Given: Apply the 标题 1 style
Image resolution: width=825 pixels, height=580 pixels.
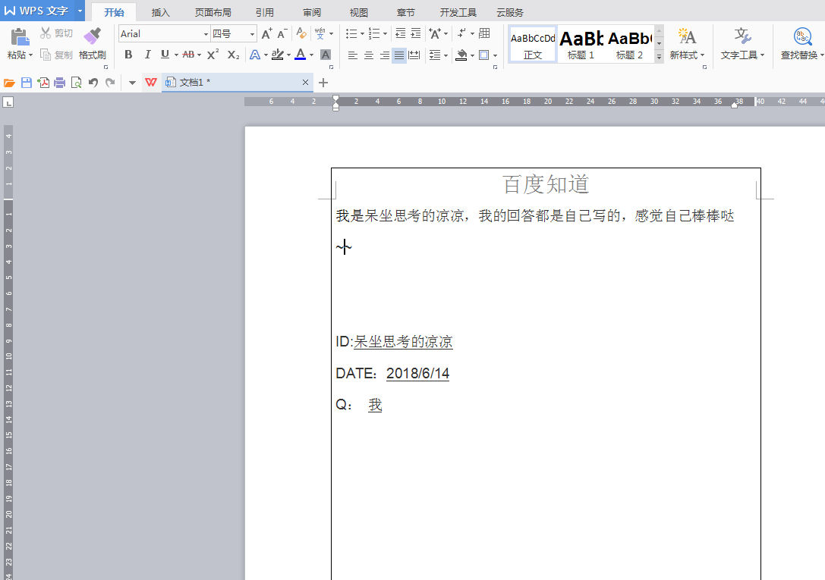Looking at the screenshot, I should [581, 45].
